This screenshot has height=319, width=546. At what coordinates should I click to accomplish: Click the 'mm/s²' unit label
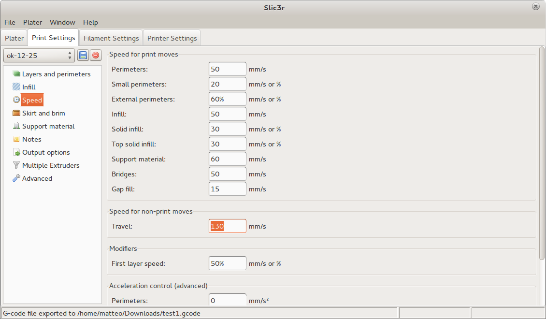259,301
